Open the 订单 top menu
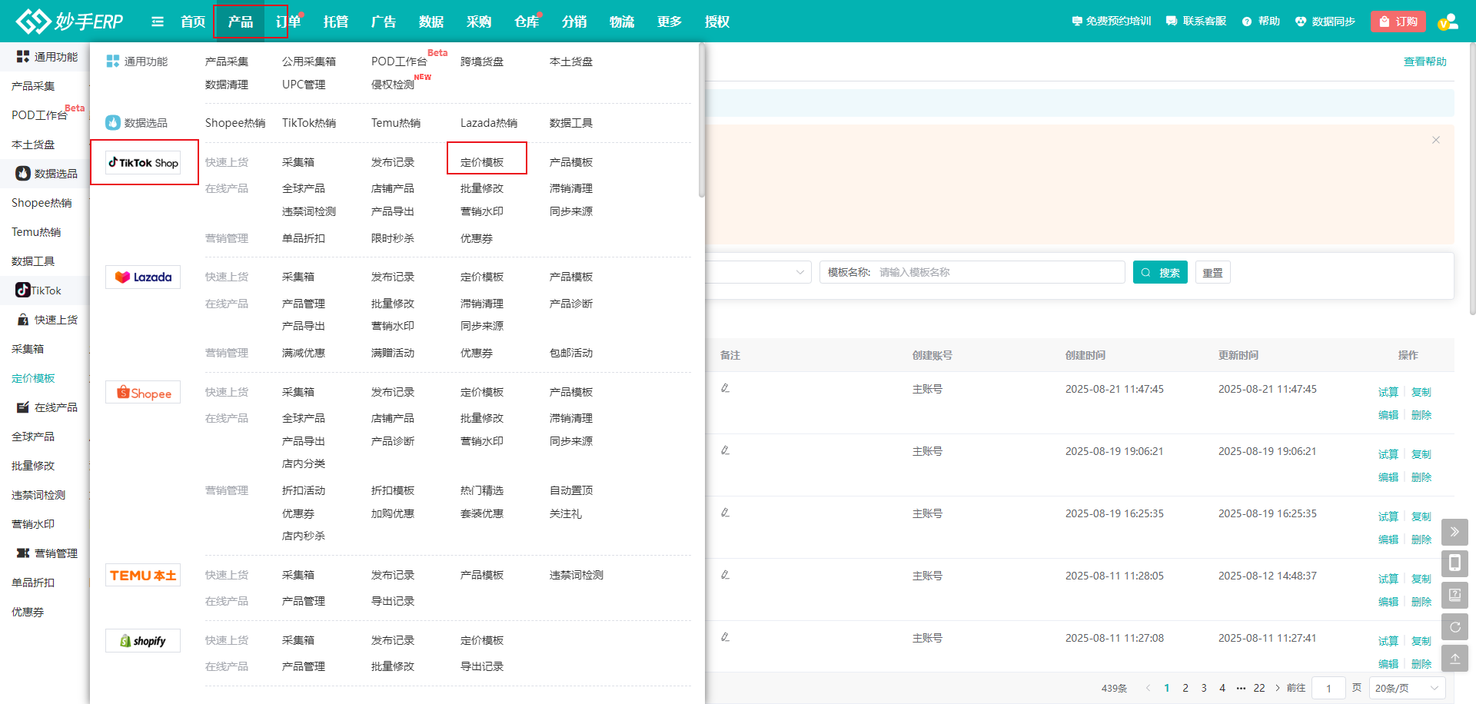 click(x=288, y=22)
